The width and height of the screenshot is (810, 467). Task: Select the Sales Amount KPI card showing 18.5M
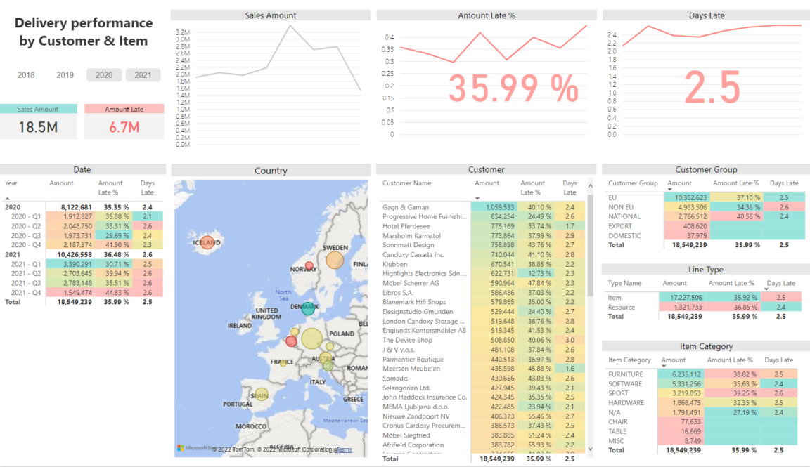[39, 120]
